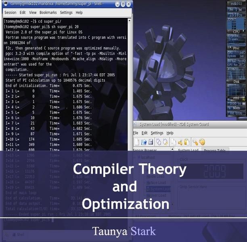Click the Open Worksheet folder icon
247x242 pixels.
[x=144, y=142]
